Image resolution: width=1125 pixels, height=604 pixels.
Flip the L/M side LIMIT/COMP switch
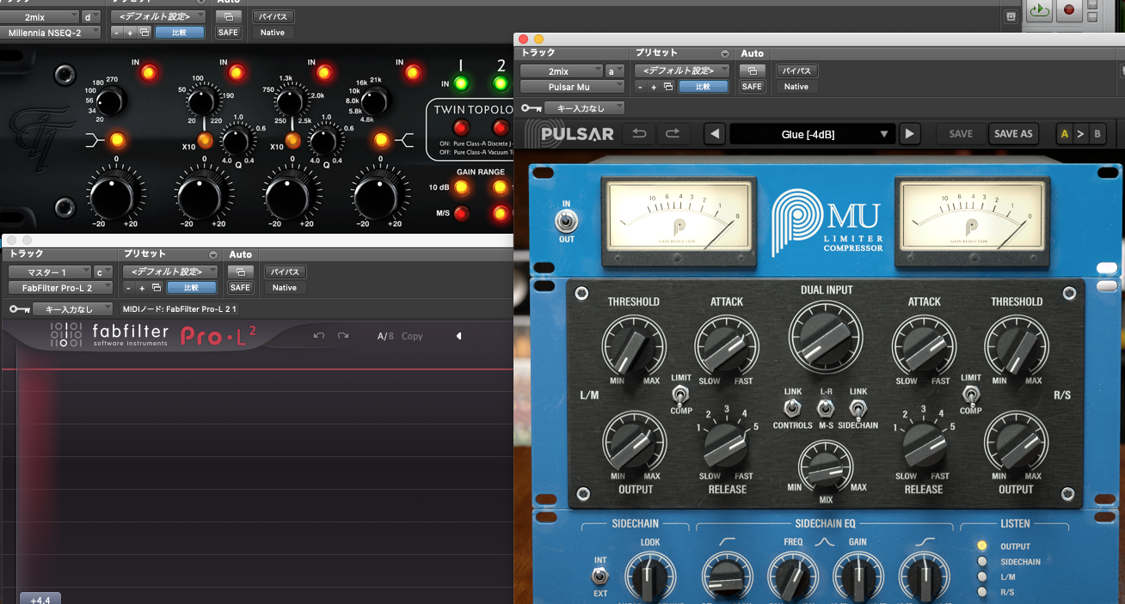click(681, 394)
